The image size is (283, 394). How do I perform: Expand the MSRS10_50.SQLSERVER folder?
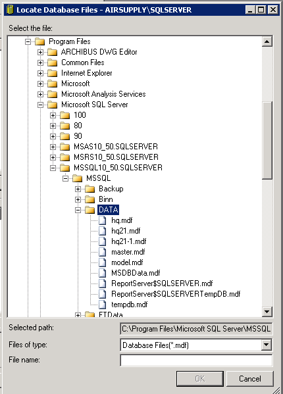(53, 157)
